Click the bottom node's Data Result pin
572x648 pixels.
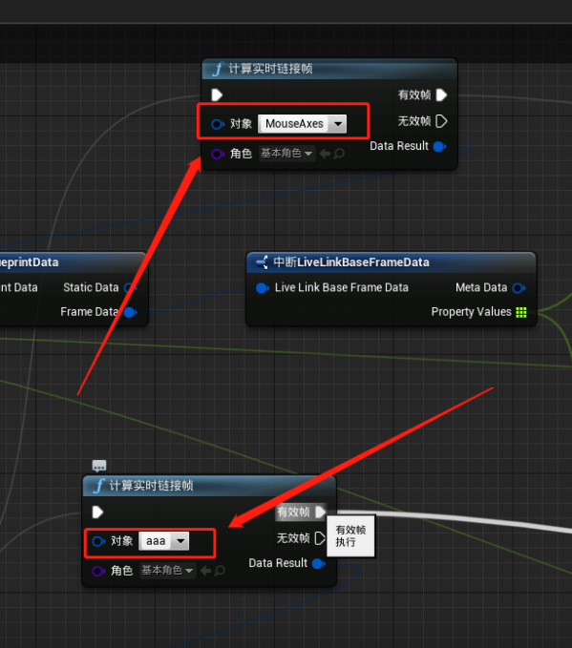318,563
